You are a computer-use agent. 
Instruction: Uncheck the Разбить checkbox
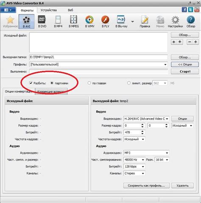pos(31,83)
